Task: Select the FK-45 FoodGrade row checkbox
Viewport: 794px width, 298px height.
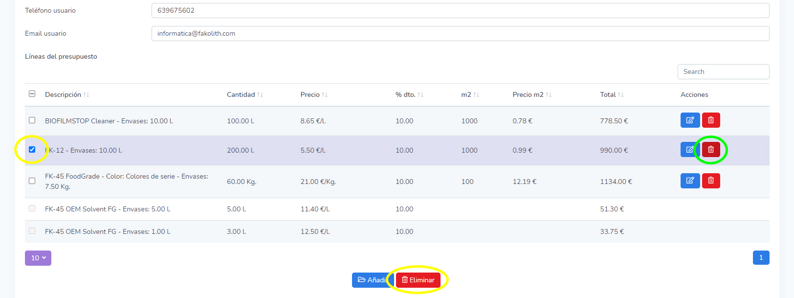Action: [32, 181]
